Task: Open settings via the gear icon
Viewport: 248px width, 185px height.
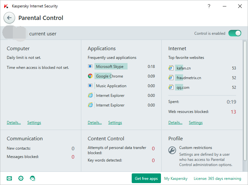Action: [x=21, y=178]
